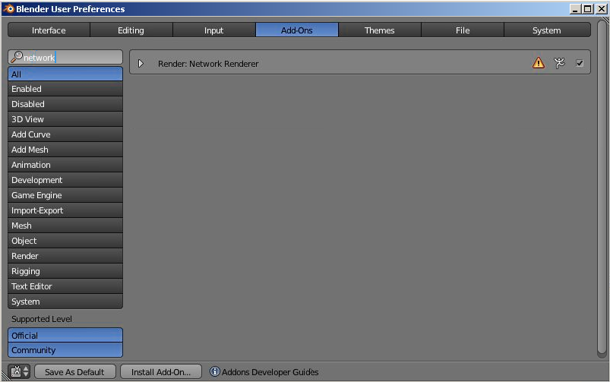Choose the Add Mesh category
This screenshot has height=382, width=610.
pyautogui.click(x=65, y=150)
